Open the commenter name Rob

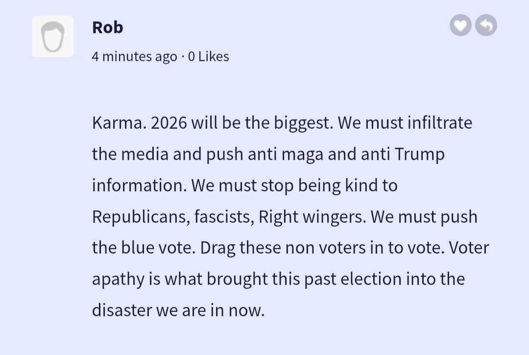point(107,27)
